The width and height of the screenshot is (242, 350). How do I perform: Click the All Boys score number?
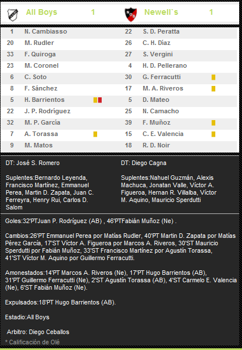tap(93, 12)
